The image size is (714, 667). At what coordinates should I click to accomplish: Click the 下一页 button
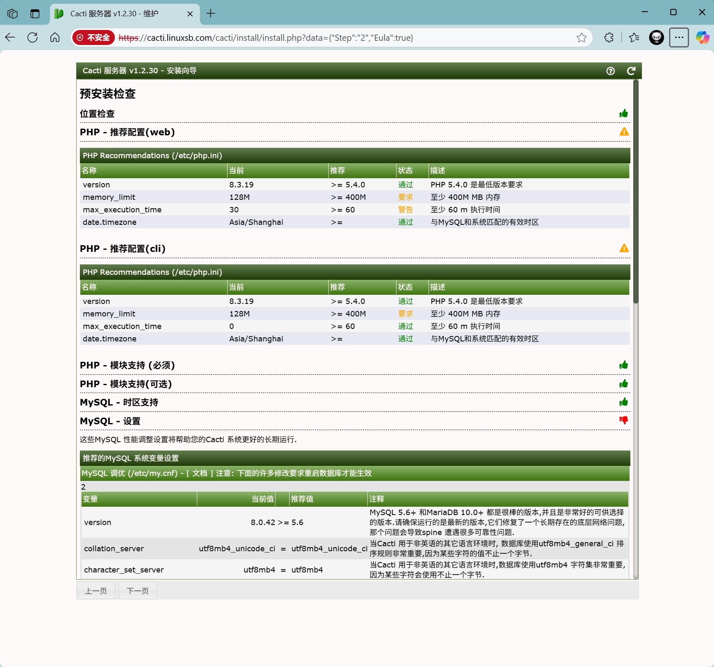(x=138, y=591)
